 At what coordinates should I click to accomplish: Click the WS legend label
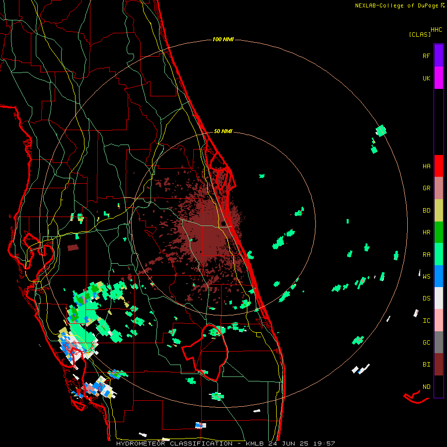pos(426,277)
